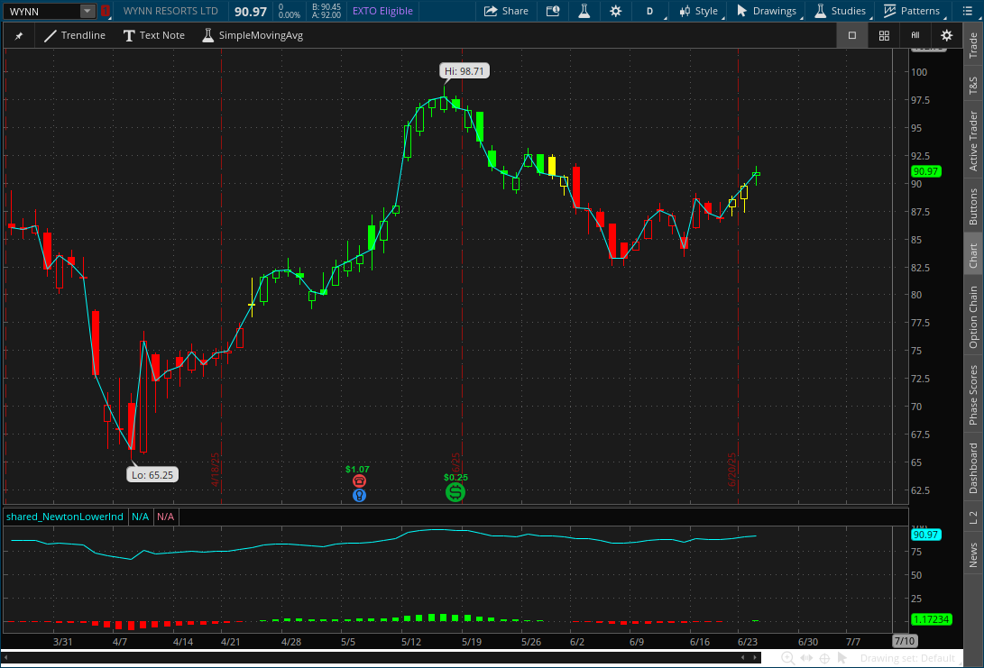Click the pointer cursor icon at bottom
Image resolution: width=984 pixels, height=668 pixels.
click(x=842, y=658)
